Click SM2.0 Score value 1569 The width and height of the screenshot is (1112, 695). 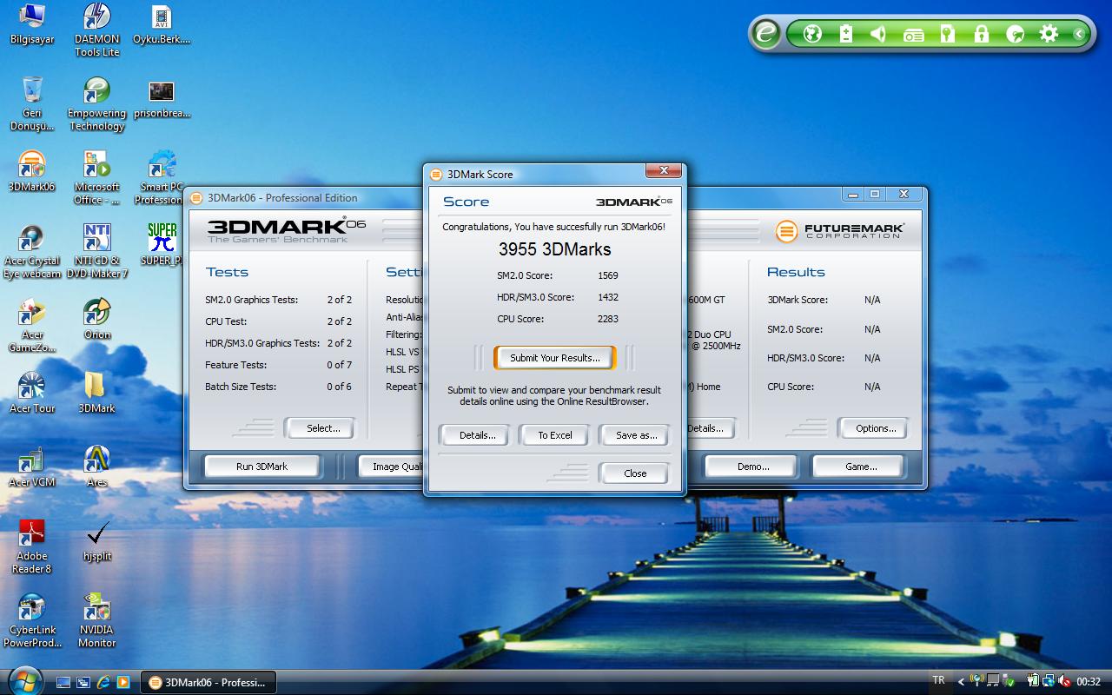[608, 275]
